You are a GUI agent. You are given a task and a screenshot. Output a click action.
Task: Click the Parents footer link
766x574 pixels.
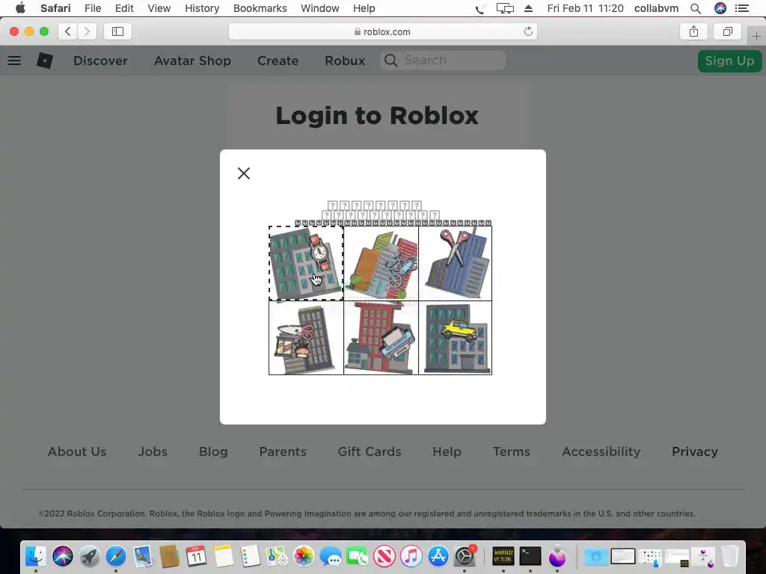(283, 451)
